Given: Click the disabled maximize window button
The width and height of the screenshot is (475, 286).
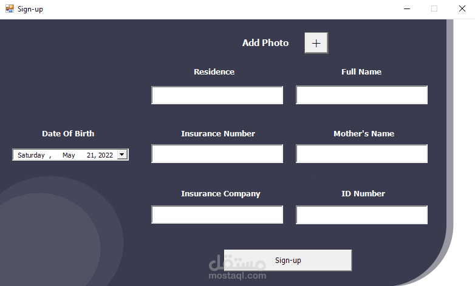Looking at the screenshot, I should click(434, 8).
